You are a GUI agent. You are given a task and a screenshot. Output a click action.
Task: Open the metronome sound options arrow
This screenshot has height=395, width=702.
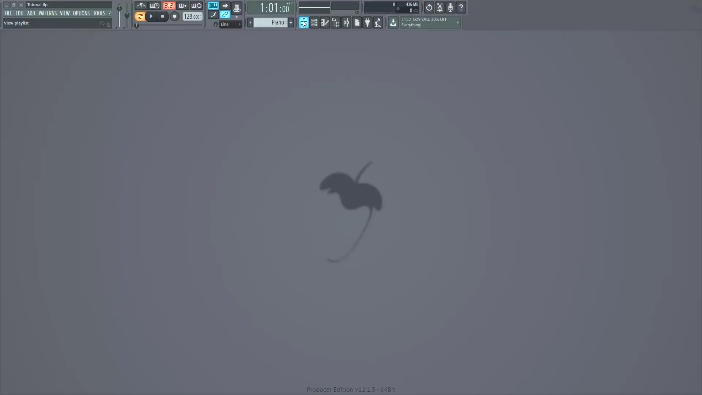[237, 17]
